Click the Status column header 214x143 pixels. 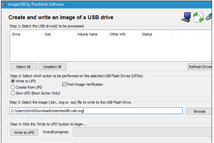pyautogui.click(x=156, y=34)
